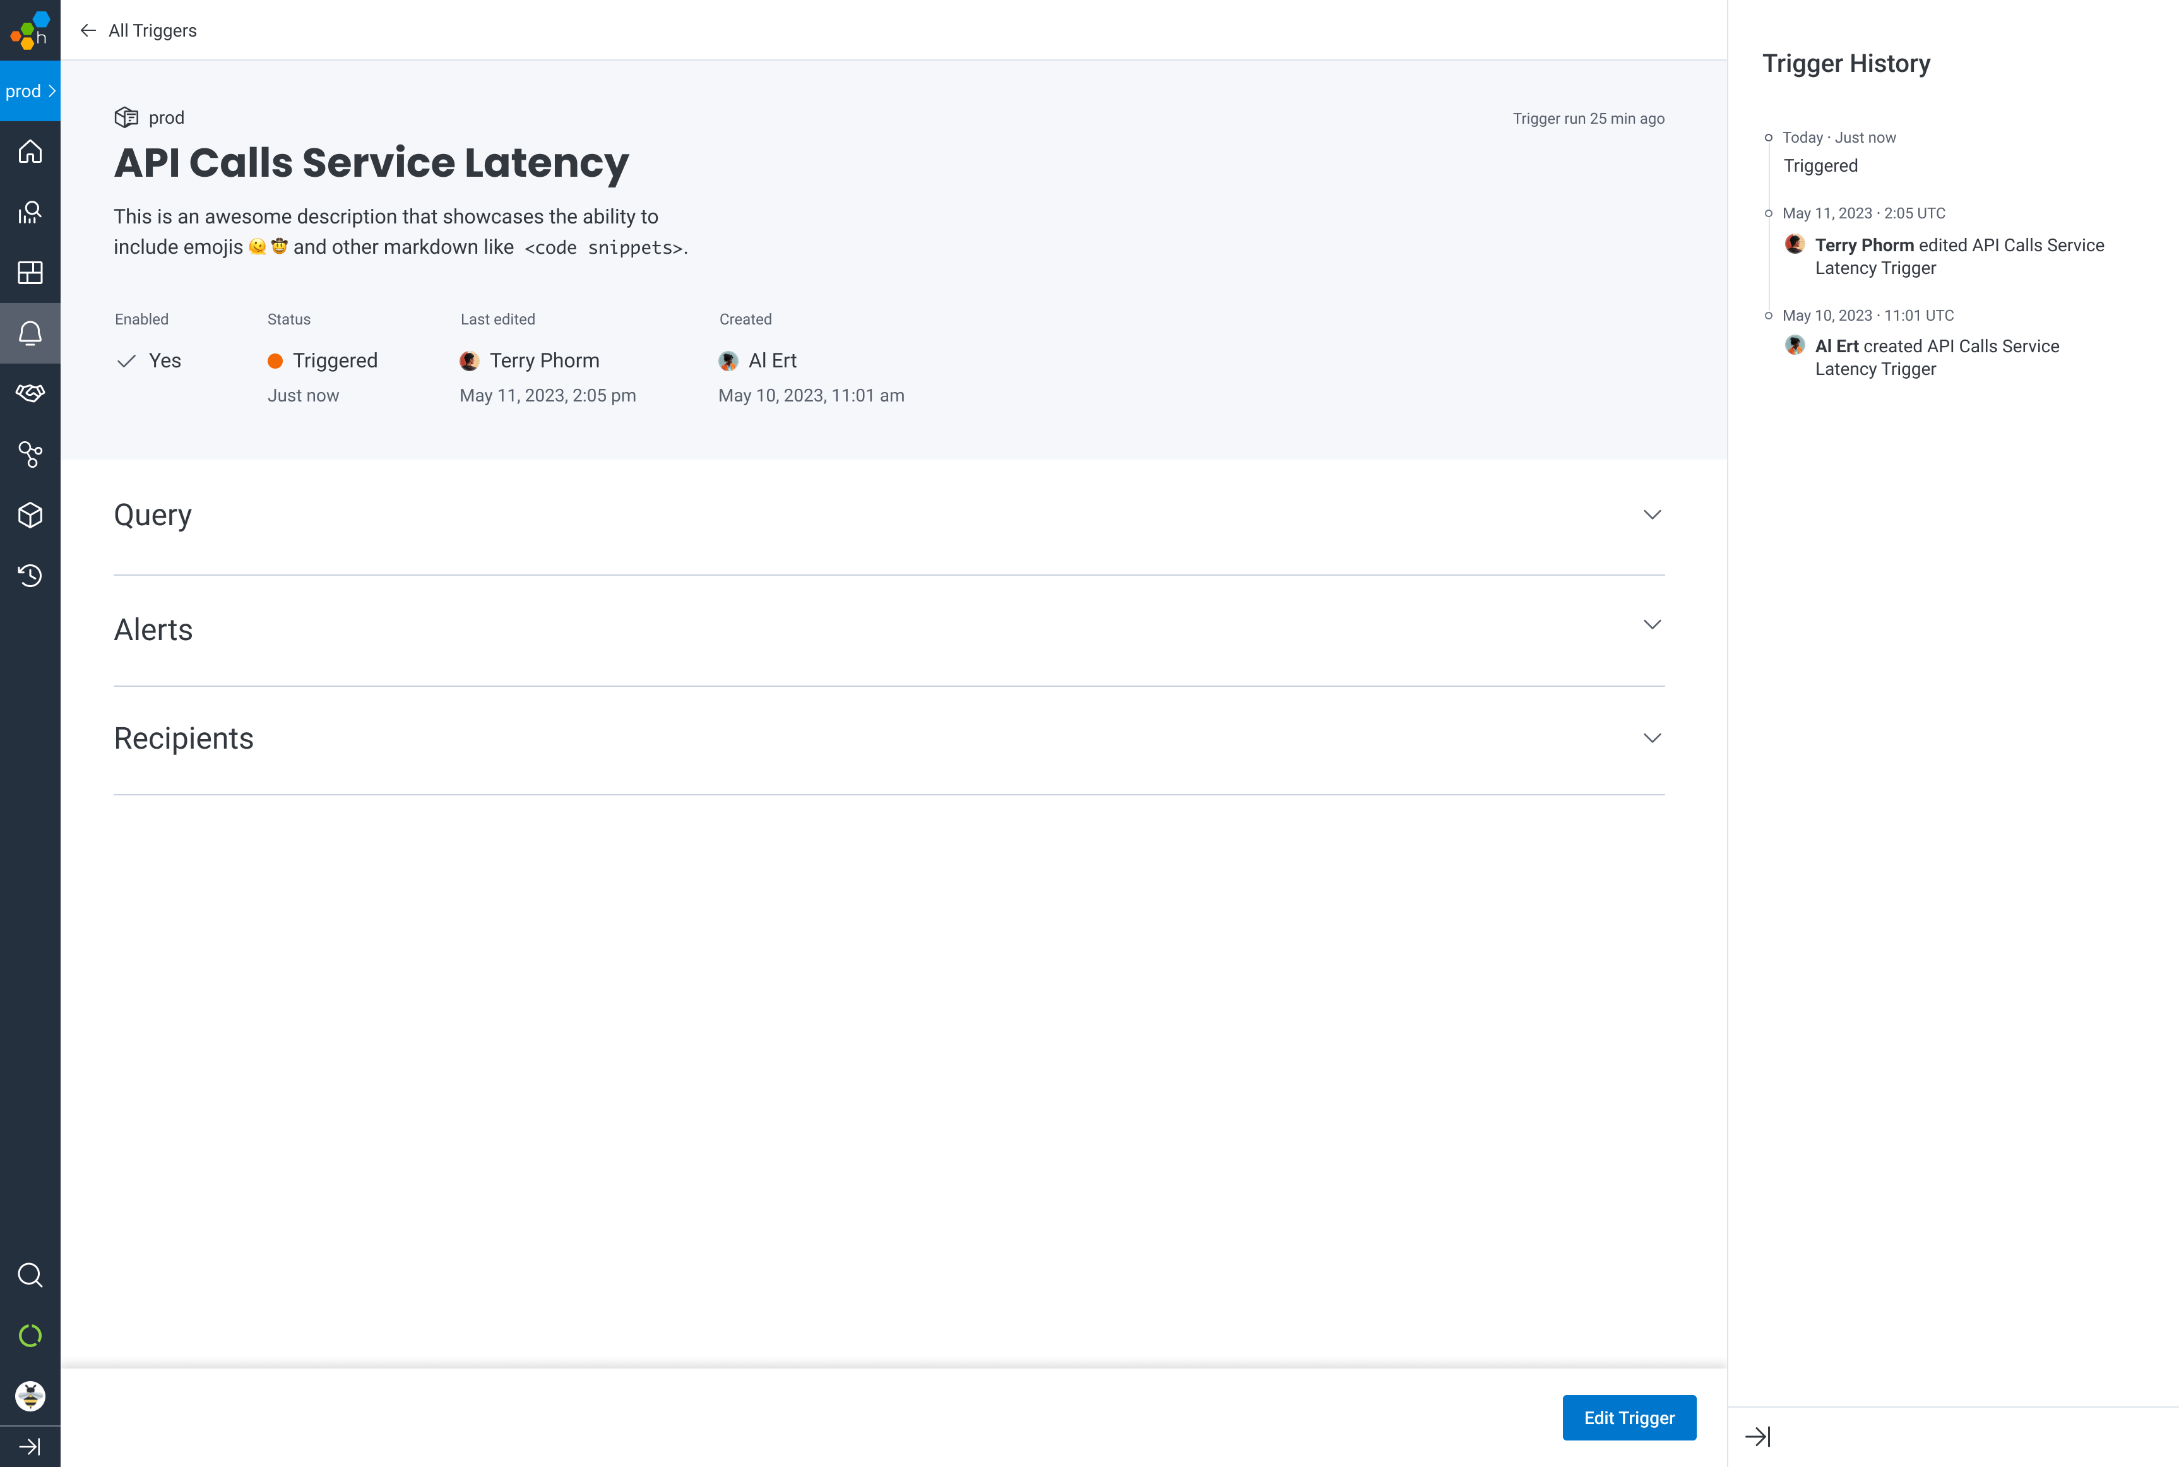Expand the Query section chevron
This screenshot has width=2179, height=1467.
click(1651, 514)
